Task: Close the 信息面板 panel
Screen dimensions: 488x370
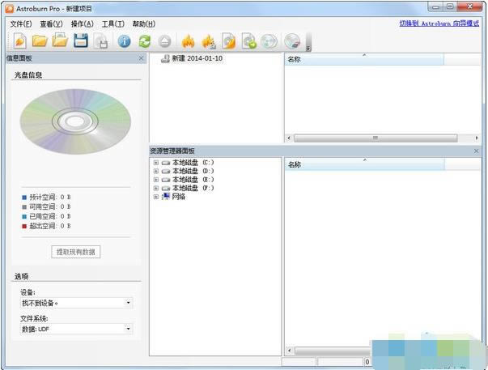Action: [141, 58]
